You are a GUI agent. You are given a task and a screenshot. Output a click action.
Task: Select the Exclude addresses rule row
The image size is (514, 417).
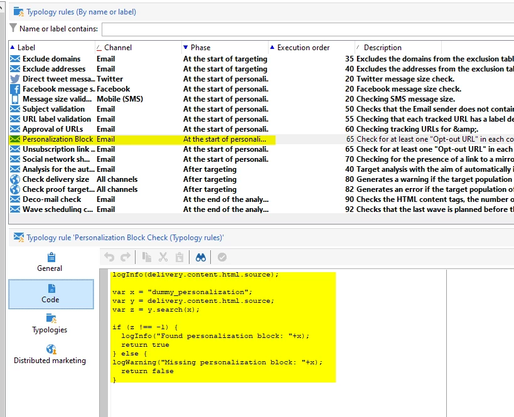[x=261, y=69]
